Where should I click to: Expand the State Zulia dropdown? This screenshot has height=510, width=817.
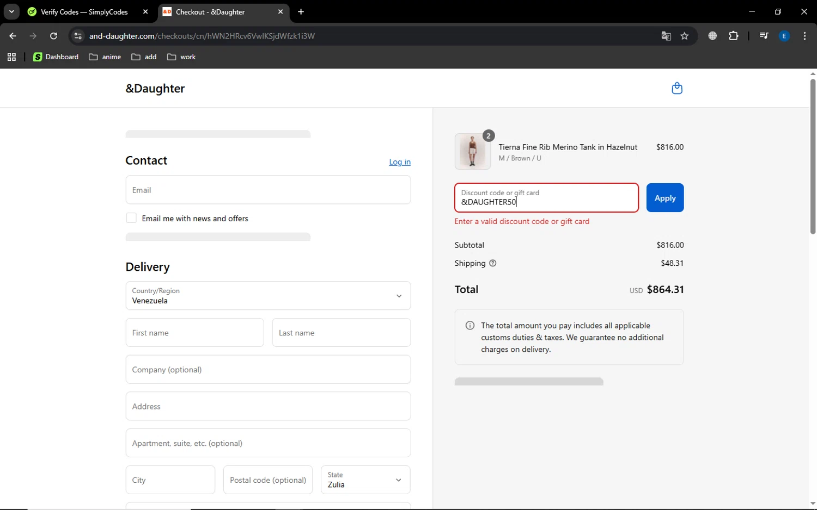[365, 480]
